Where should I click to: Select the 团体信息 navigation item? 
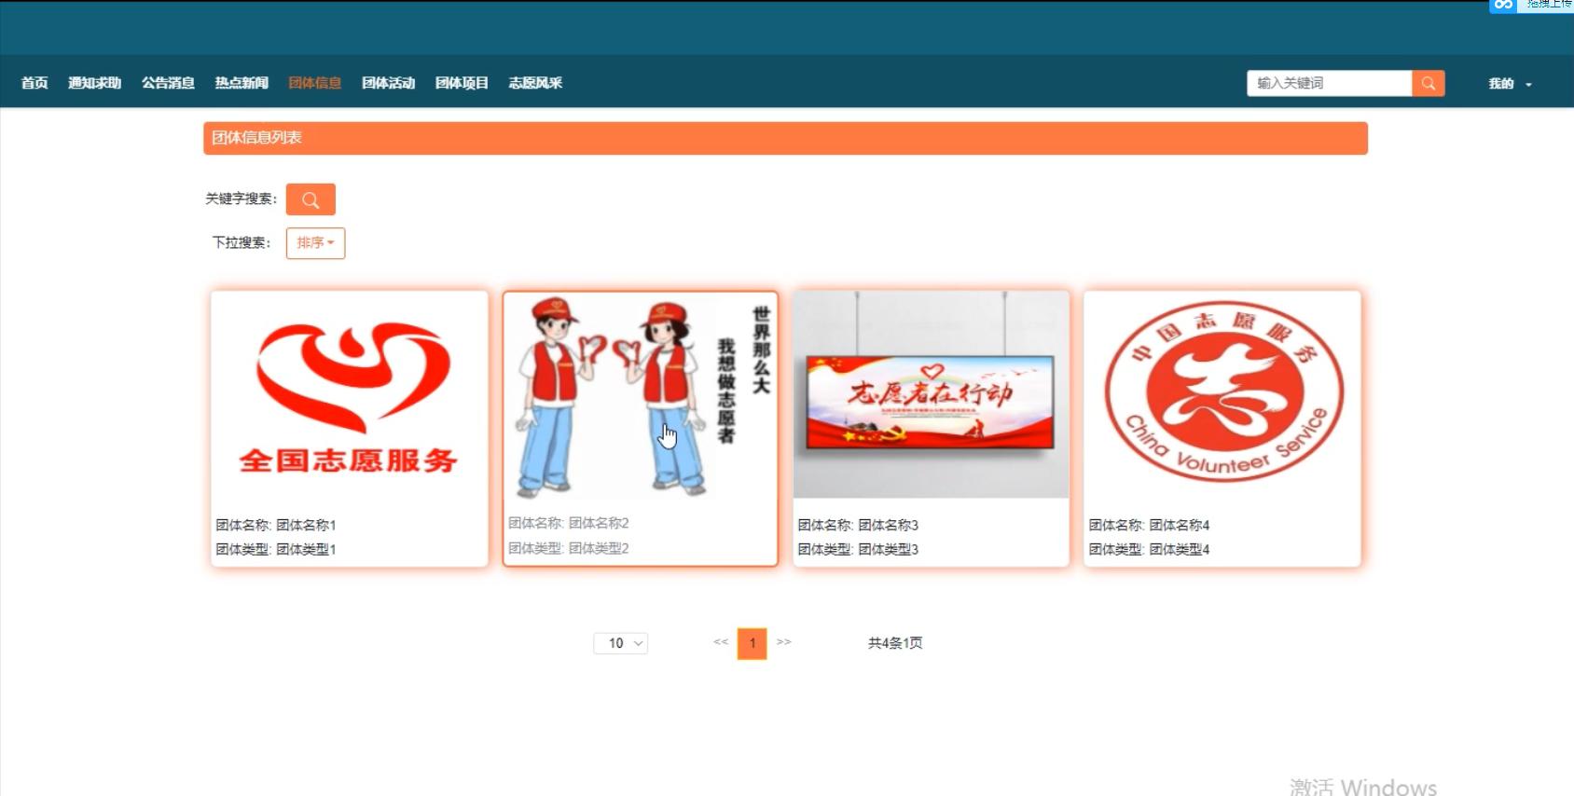pos(315,83)
